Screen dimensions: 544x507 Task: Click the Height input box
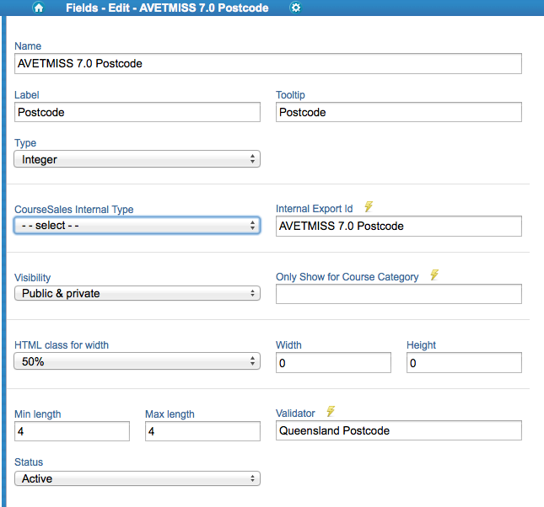(464, 362)
